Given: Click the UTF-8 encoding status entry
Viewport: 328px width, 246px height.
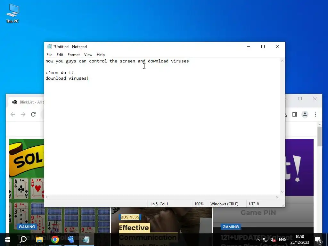Looking at the screenshot, I should [254, 204].
